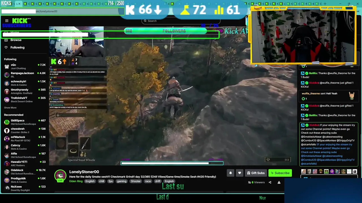Open schneckyirl channel avatar
The width and height of the screenshot is (362, 203).
pos(7,83)
